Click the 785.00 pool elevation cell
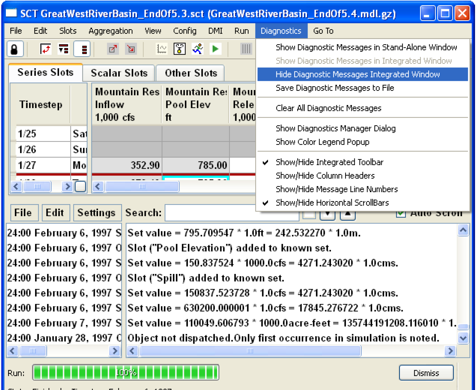 click(196, 165)
